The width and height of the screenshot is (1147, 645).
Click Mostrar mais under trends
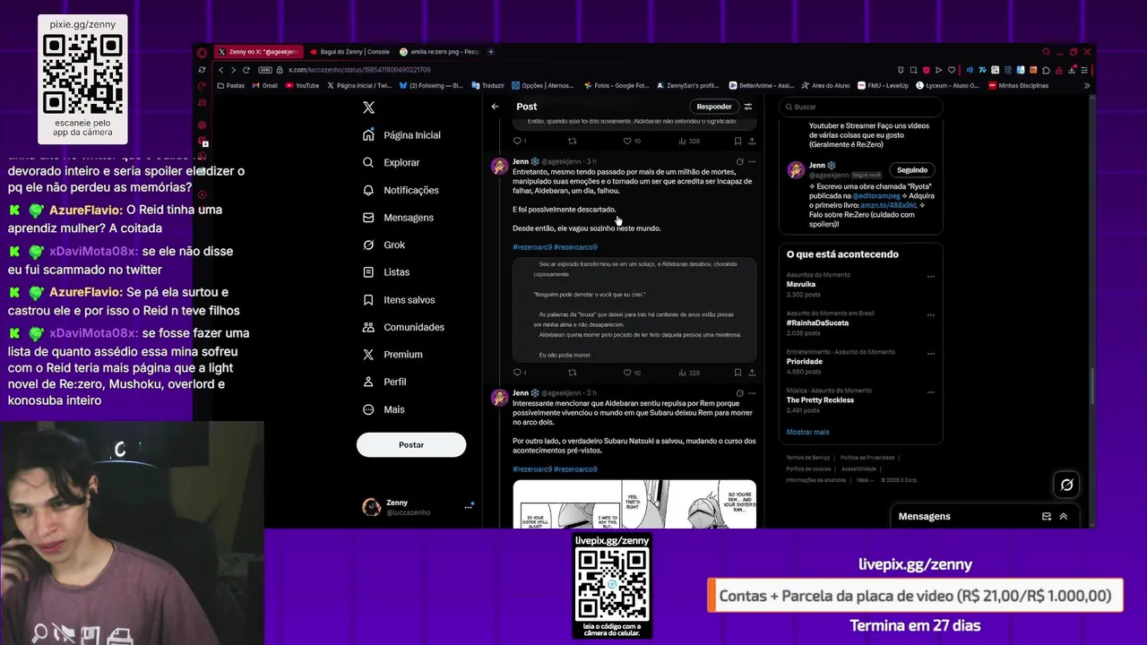pos(807,432)
